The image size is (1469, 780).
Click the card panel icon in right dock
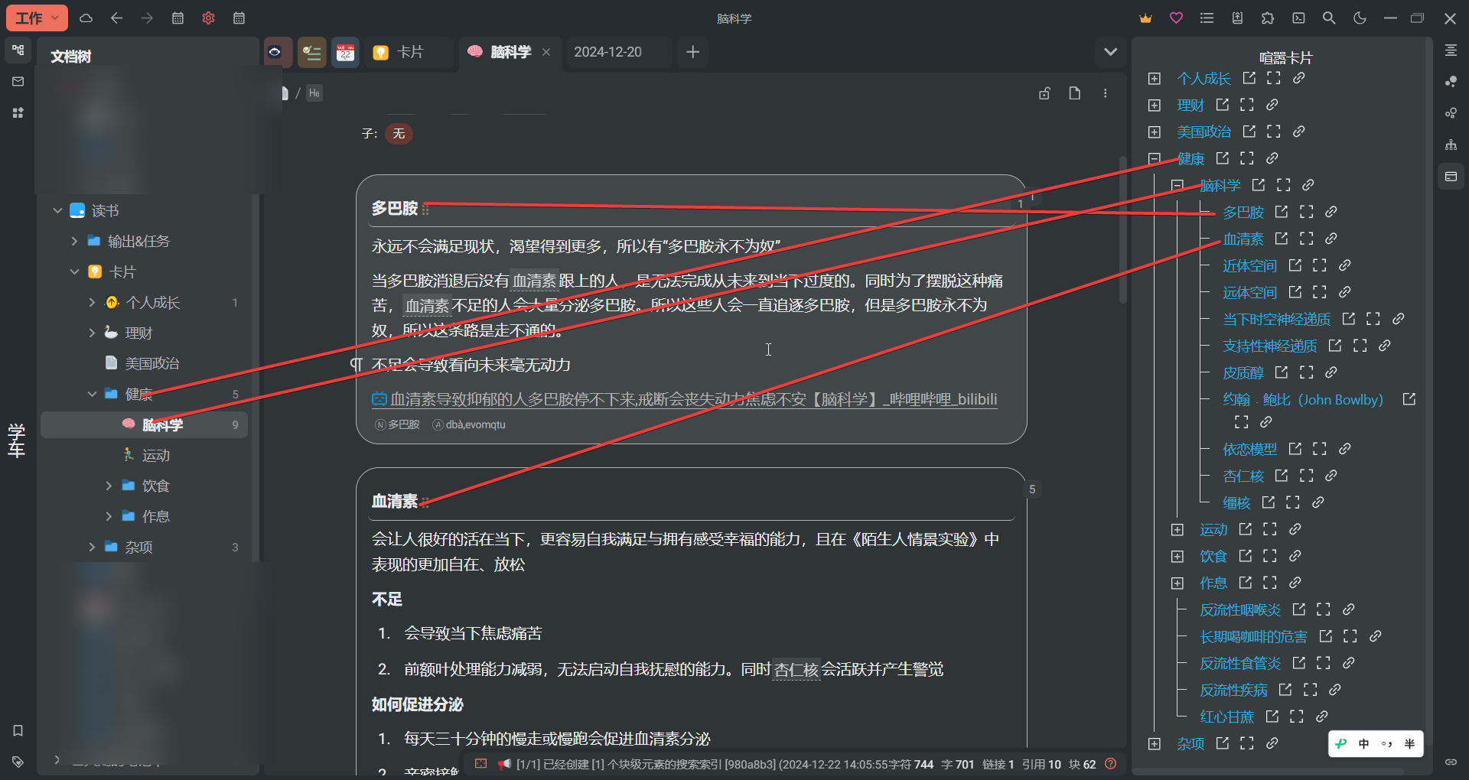pyautogui.click(x=1451, y=177)
